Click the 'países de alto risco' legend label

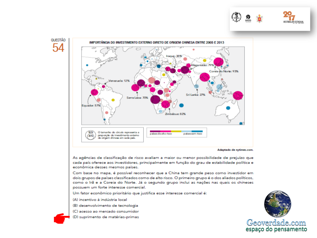(161, 134)
